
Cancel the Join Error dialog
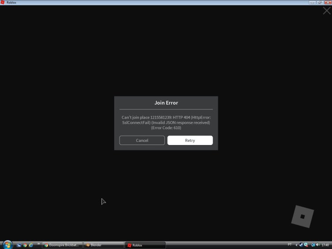pyautogui.click(x=142, y=140)
